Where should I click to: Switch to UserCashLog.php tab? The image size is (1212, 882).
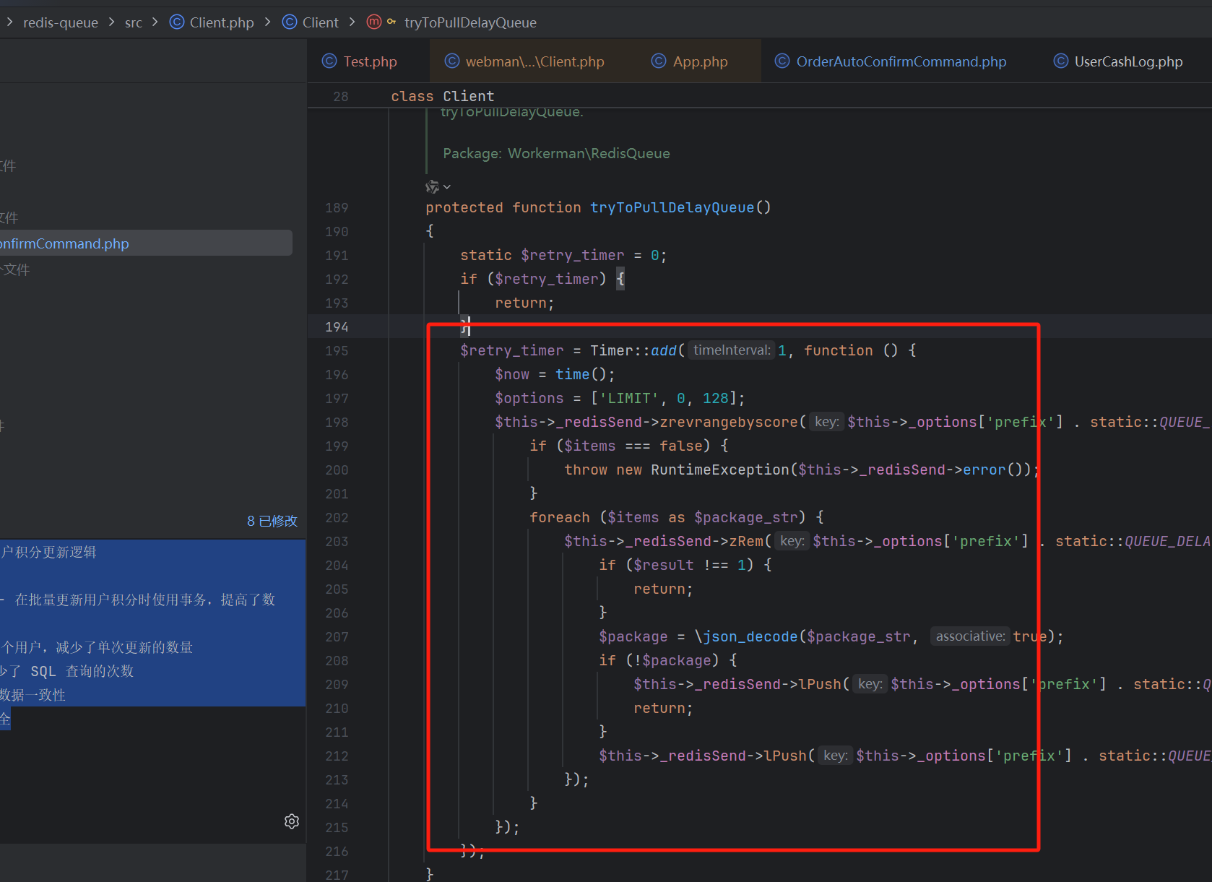pos(1118,61)
